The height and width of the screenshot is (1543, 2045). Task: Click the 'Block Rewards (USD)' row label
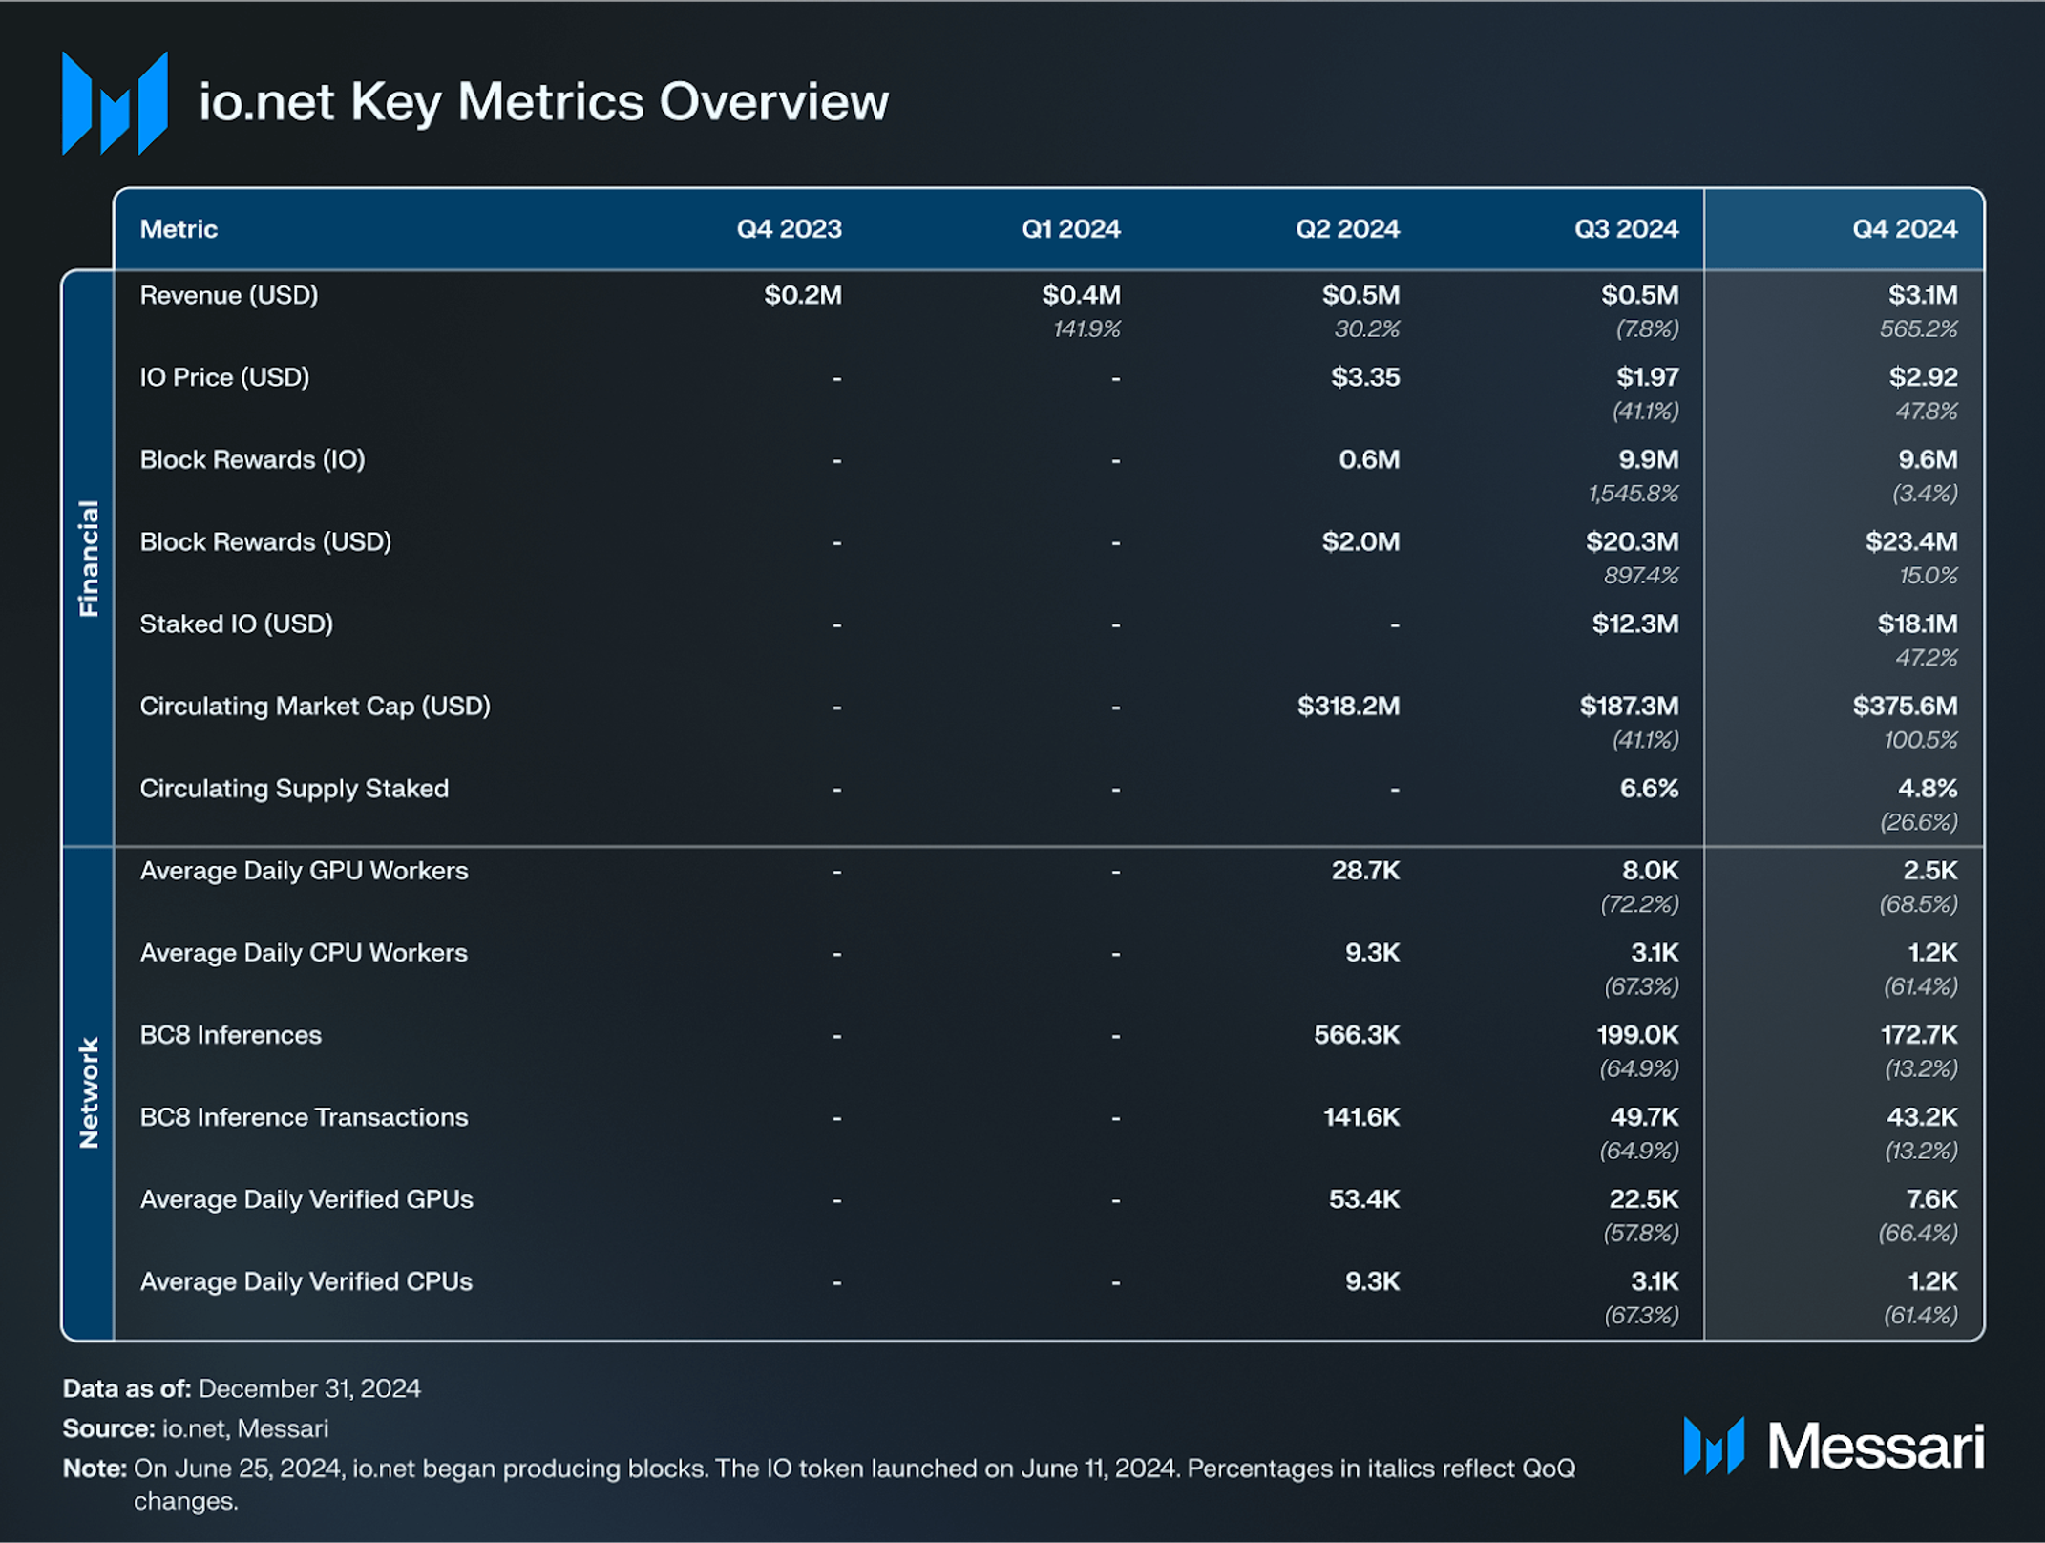pos(265,542)
